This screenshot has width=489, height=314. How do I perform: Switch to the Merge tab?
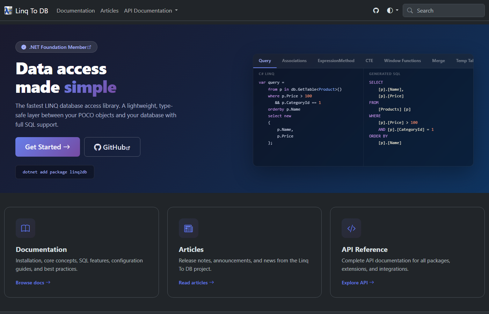pos(438,61)
